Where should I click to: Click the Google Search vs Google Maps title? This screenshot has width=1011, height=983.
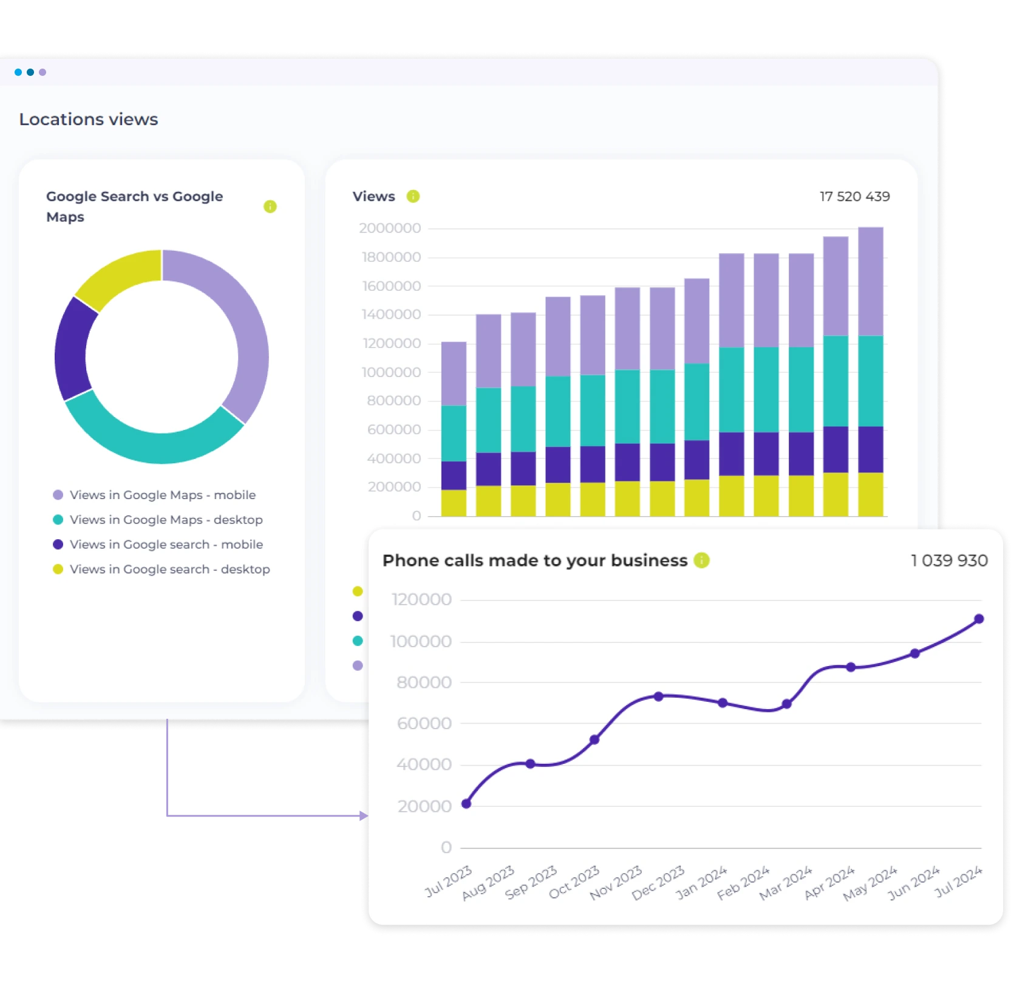134,206
